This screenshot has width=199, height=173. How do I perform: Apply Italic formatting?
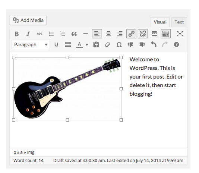[28, 34]
